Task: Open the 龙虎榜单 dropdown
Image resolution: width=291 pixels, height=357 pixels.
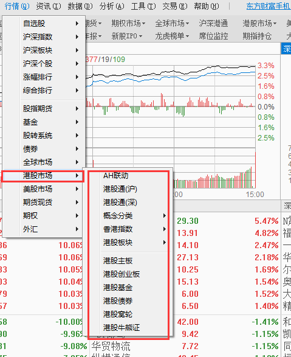Action: (x=172, y=36)
